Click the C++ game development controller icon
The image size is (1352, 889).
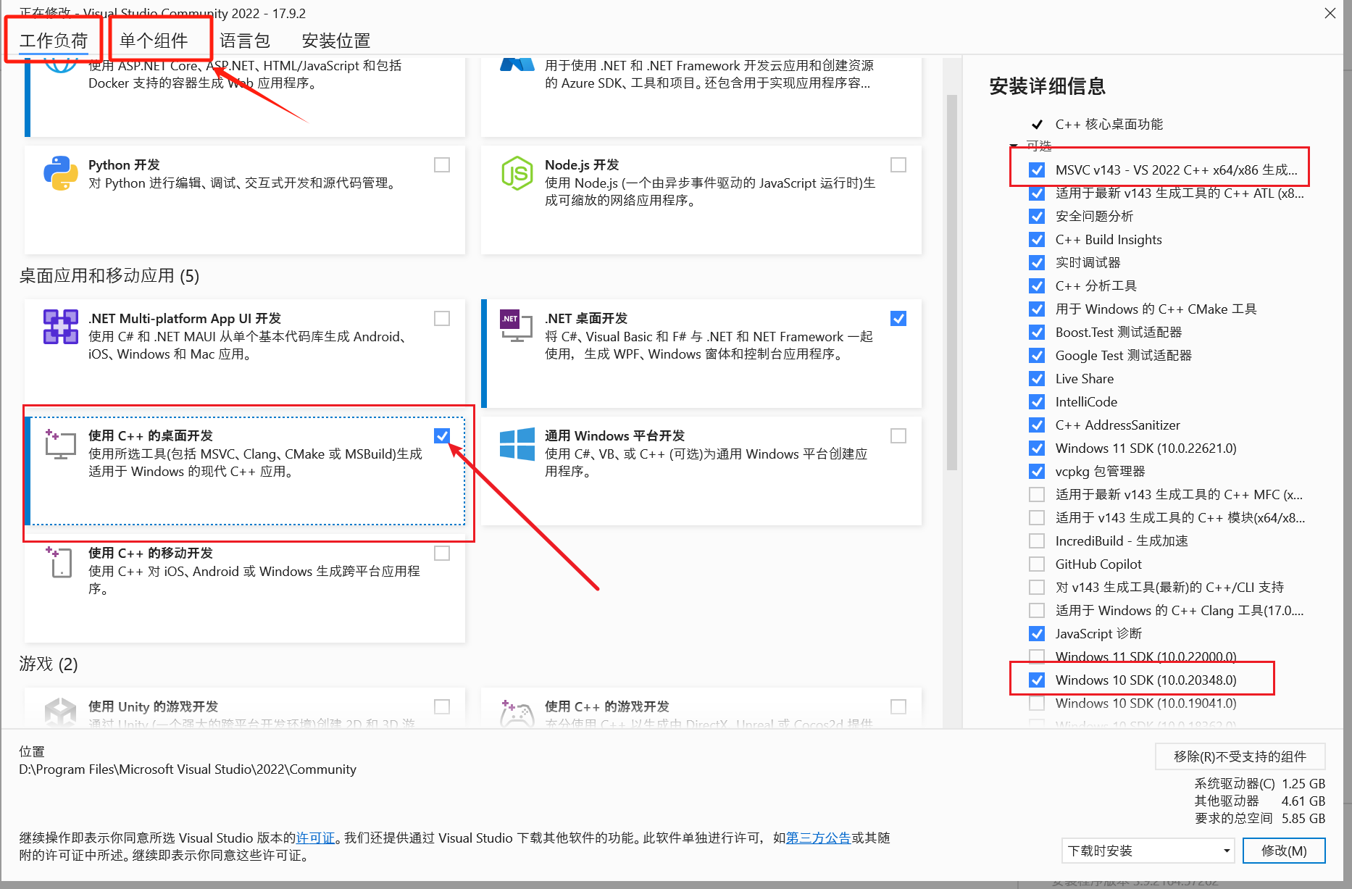coord(517,713)
